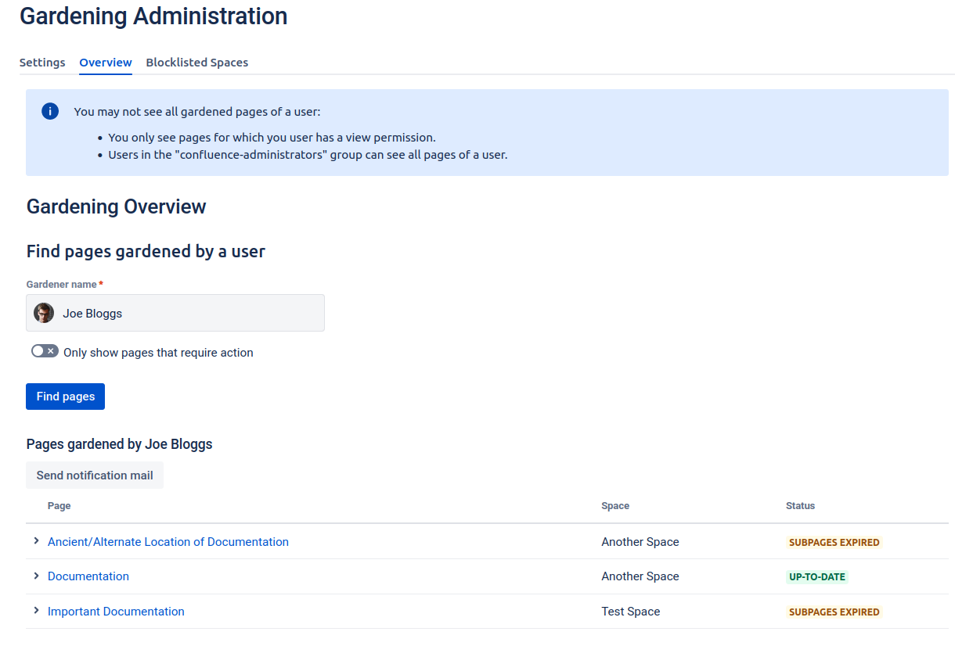
Task: Switch to the Settings tab
Action: pyautogui.click(x=42, y=63)
